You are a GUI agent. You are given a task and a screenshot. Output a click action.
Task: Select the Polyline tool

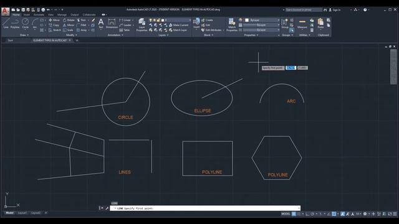15,24
